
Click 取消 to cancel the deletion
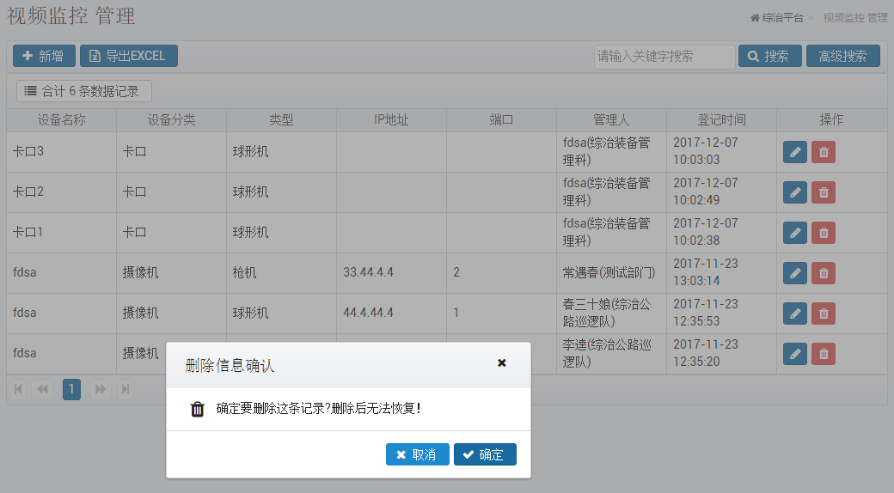click(418, 454)
